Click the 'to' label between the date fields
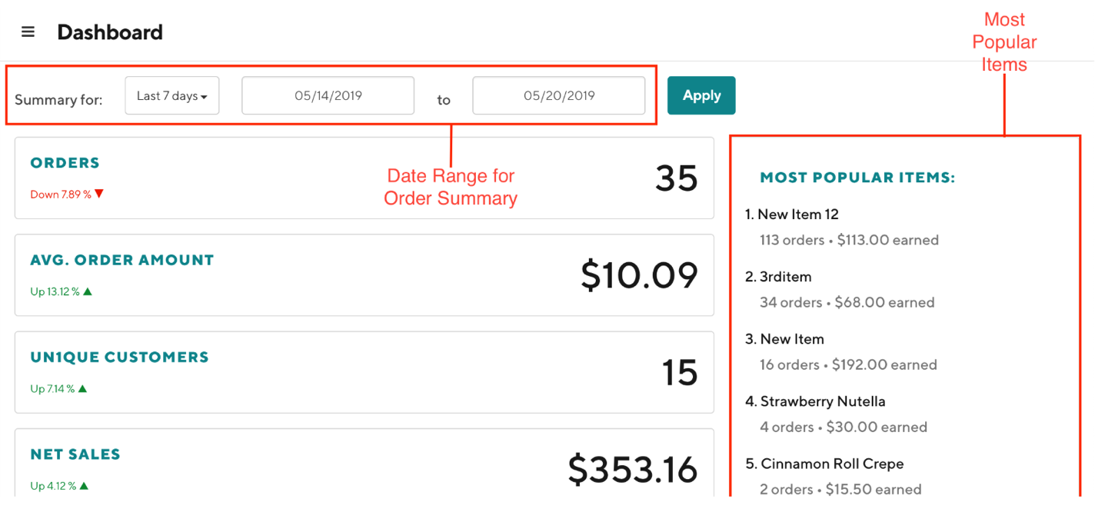1095x509 pixels. [444, 100]
